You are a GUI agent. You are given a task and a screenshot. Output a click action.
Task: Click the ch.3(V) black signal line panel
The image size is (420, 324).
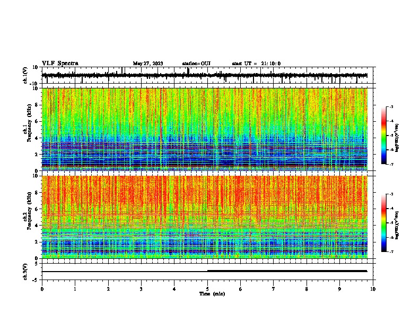pyautogui.click(x=207, y=272)
